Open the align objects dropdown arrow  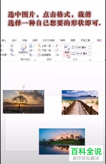point(60,46)
